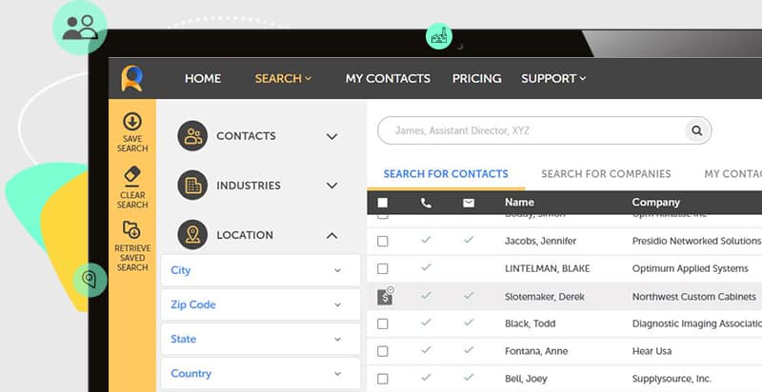The image size is (762, 392).
Task: Open My Contacts in navigation
Action: [x=388, y=79]
